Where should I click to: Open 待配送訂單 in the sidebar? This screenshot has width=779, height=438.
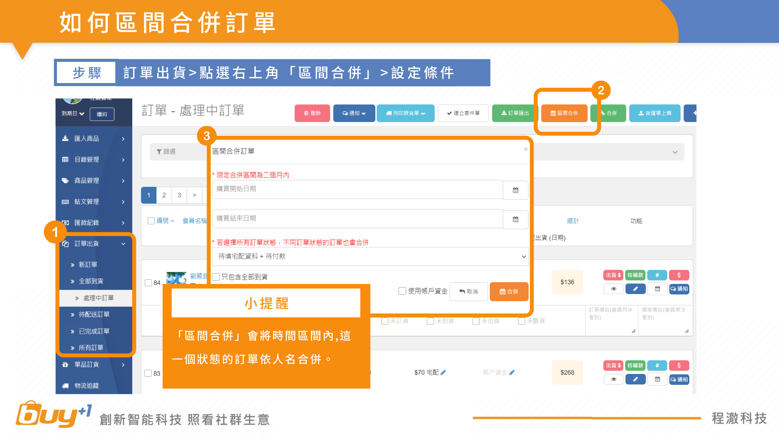94,314
